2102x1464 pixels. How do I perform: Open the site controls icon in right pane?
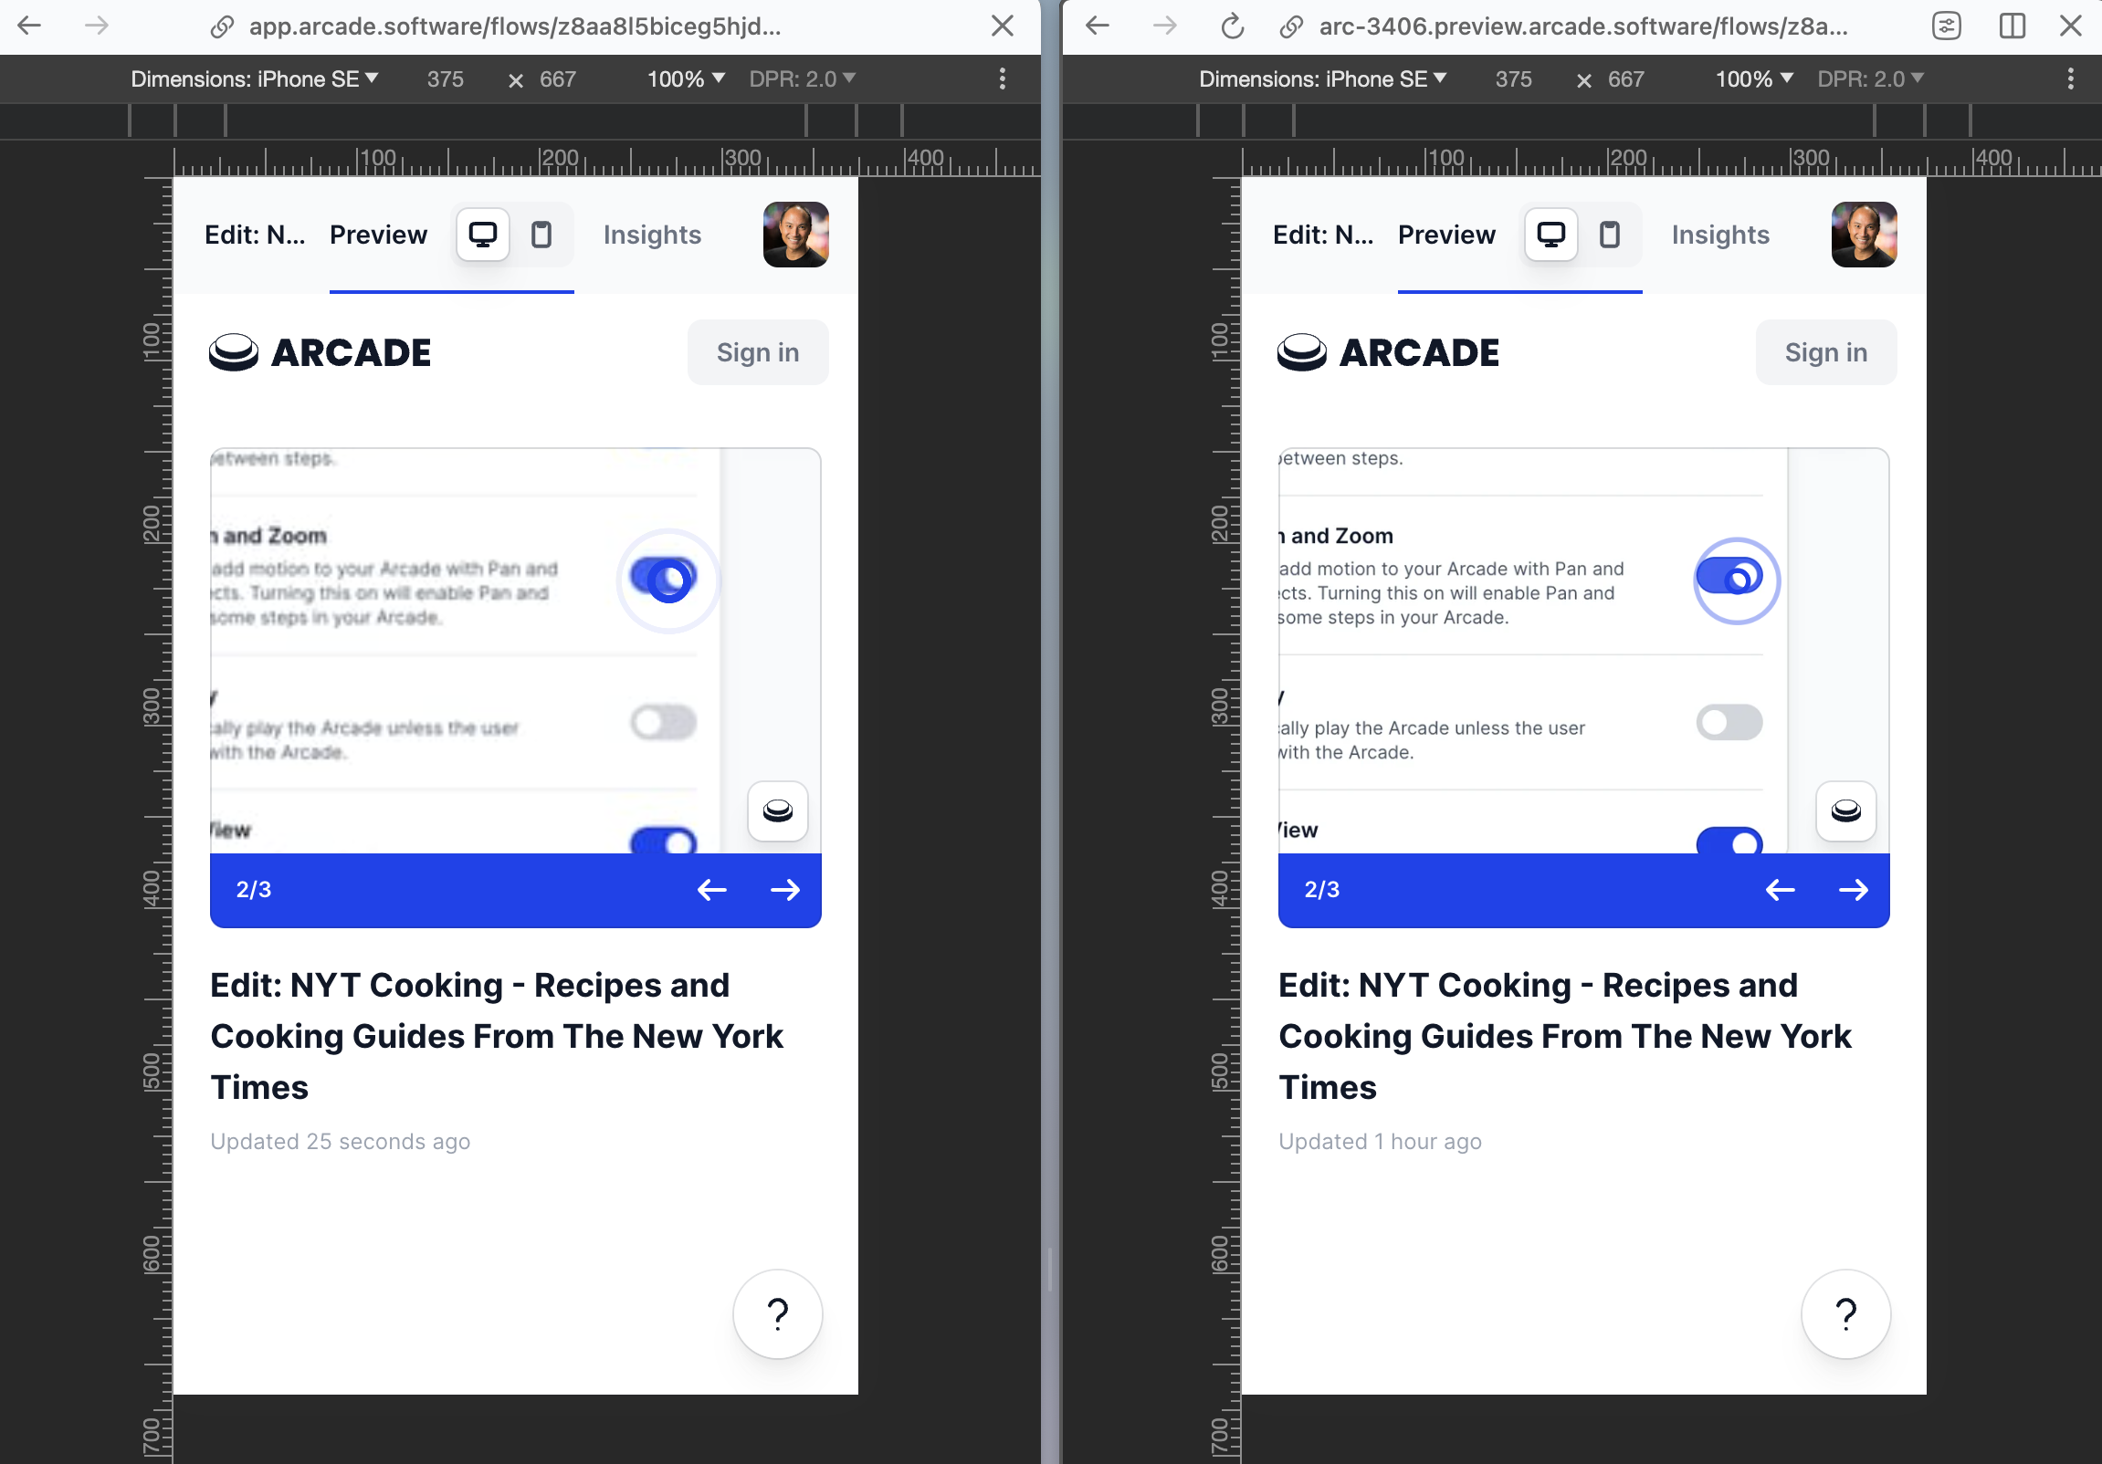[x=1947, y=26]
